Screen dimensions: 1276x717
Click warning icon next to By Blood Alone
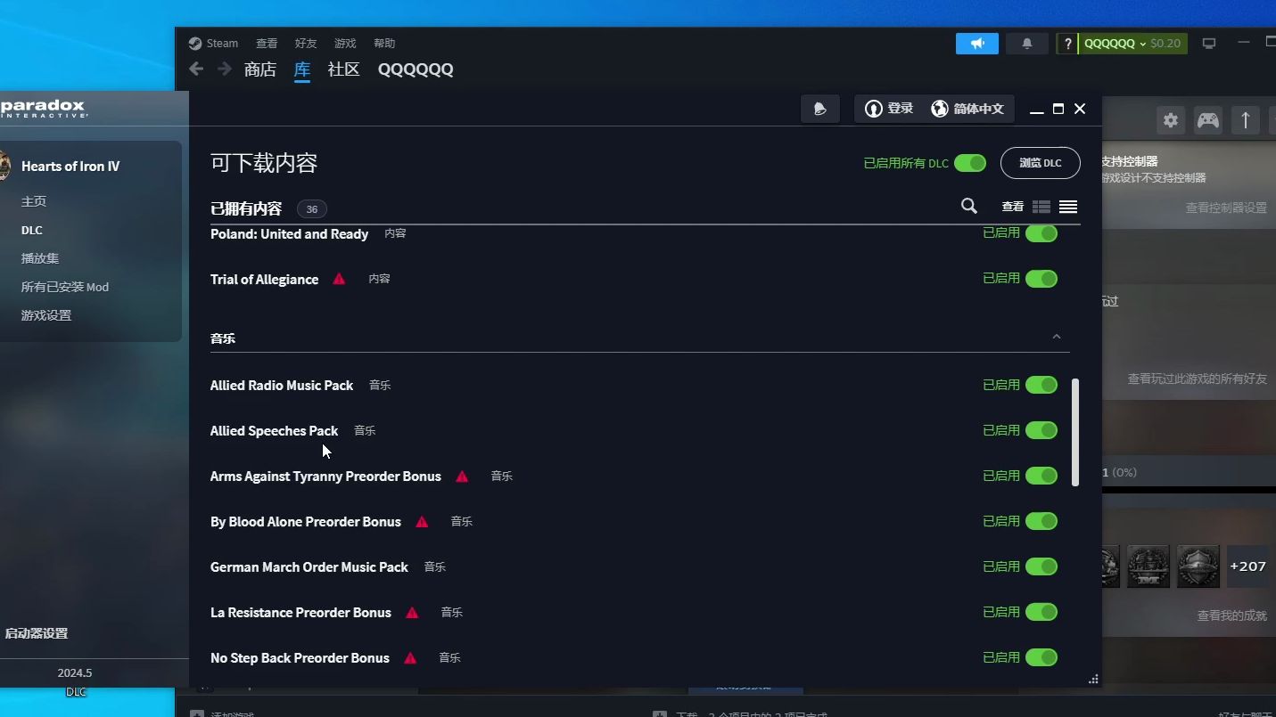pos(422,522)
